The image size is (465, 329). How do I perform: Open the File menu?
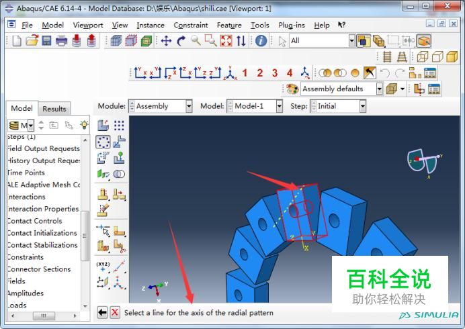[x=27, y=26]
